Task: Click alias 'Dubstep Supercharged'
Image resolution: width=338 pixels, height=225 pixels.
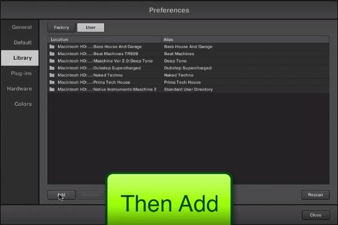Action: click(188, 68)
